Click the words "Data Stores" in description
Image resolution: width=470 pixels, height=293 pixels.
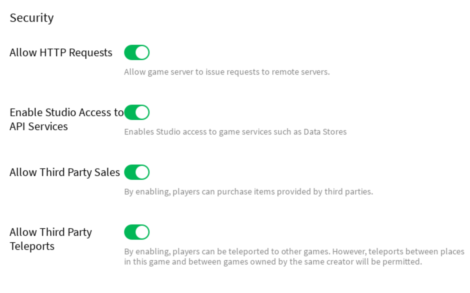325,132
